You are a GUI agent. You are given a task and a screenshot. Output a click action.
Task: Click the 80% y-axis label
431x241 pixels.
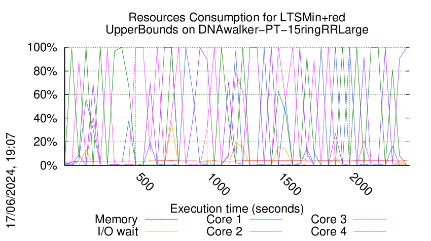[x=45, y=71]
